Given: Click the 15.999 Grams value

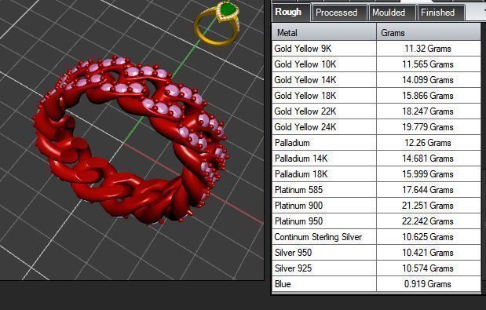Looking at the screenshot, I should click(x=428, y=174).
